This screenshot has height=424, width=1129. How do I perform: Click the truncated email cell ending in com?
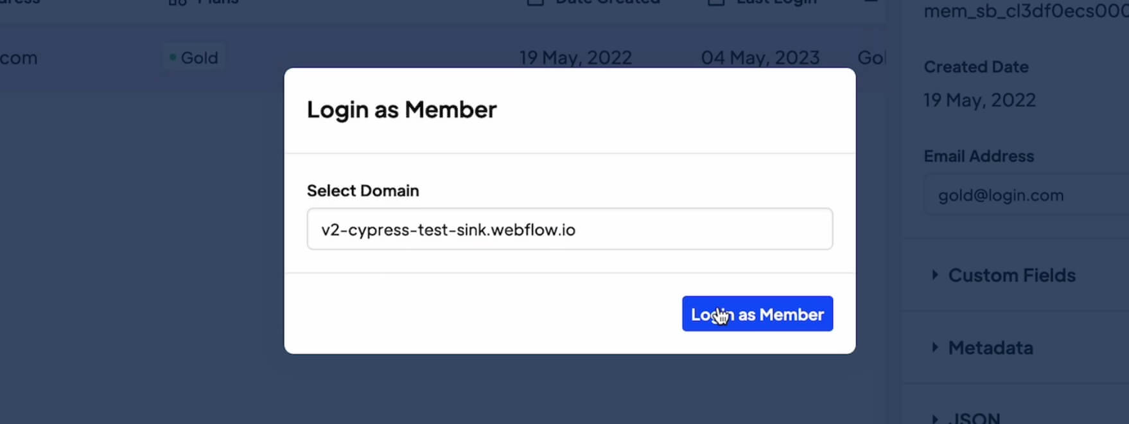pyautogui.click(x=19, y=58)
